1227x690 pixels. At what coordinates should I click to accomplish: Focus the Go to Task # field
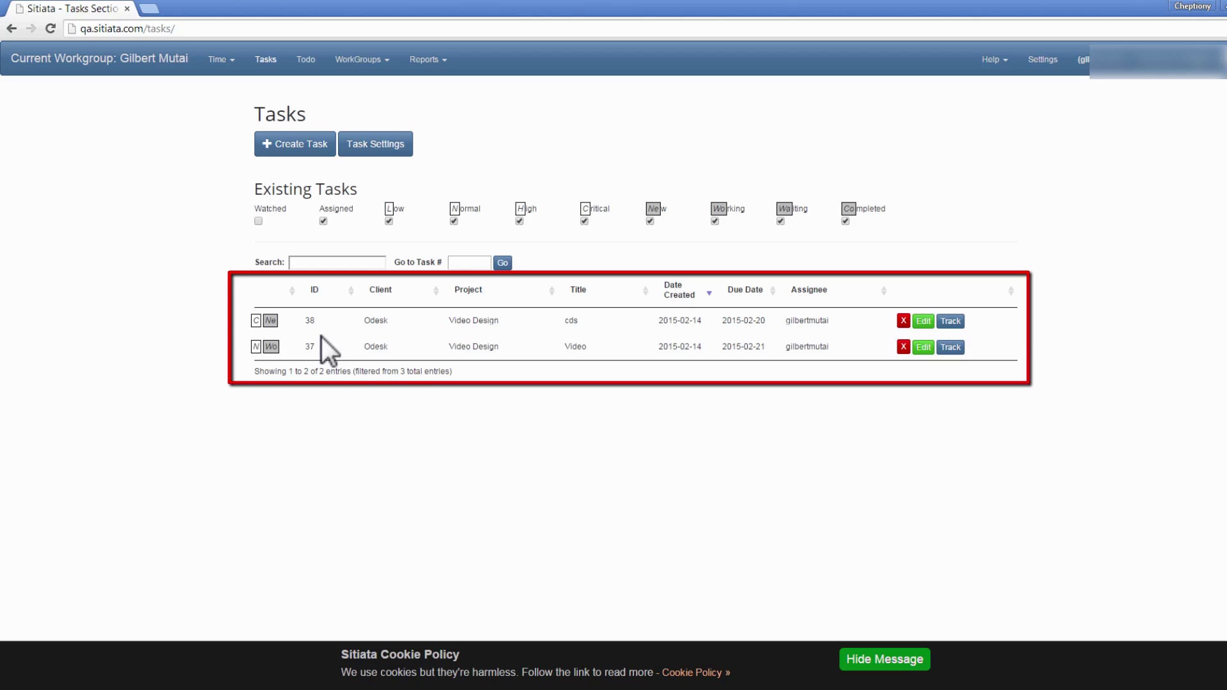[469, 263]
